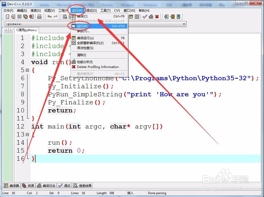Open the globals dropdown list
The height and width of the screenshot is (197, 264).
pyautogui.click(x=184, y=24)
